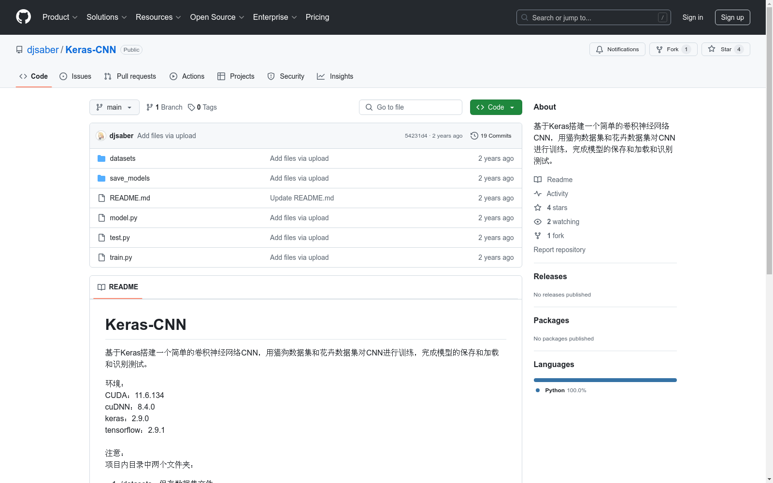Expand the Open Source menu
The width and height of the screenshot is (773, 483).
point(217,17)
